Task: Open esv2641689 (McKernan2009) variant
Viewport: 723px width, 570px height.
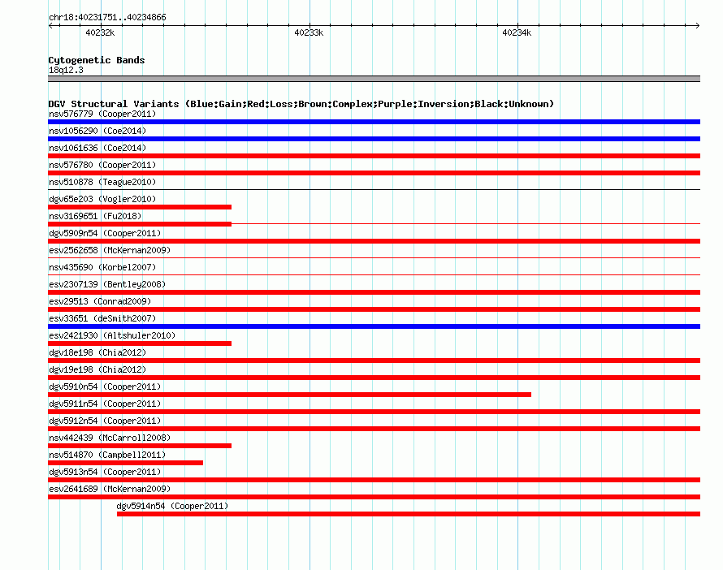Action: 110,489
